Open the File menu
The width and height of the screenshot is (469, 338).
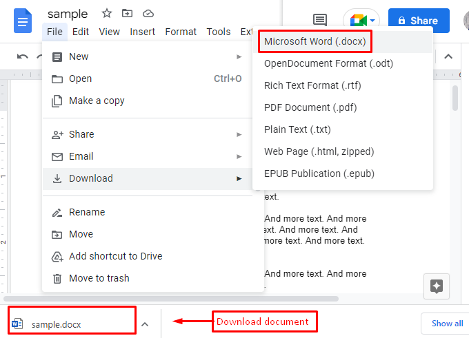54,32
